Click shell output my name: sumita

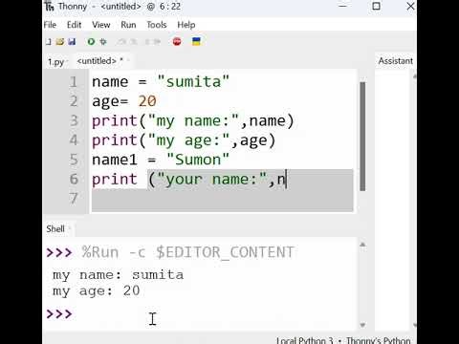point(118,275)
